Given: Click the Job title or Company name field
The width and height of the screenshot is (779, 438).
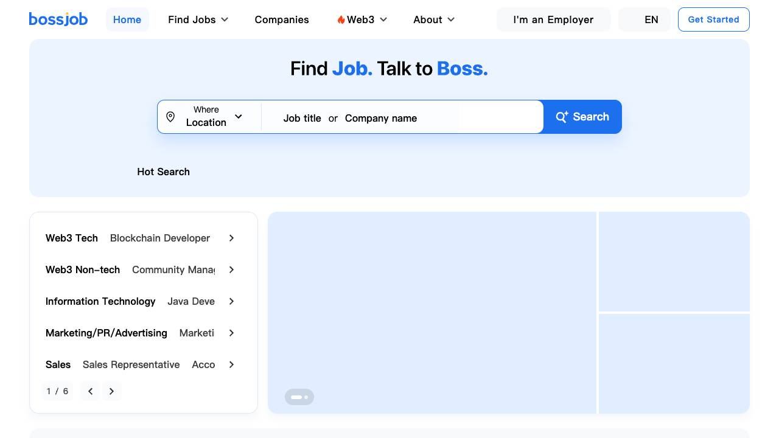Looking at the screenshot, I should coord(402,118).
